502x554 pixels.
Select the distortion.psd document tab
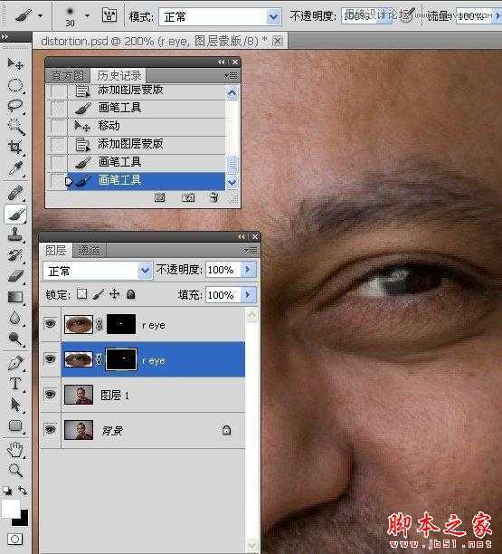(x=160, y=42)
